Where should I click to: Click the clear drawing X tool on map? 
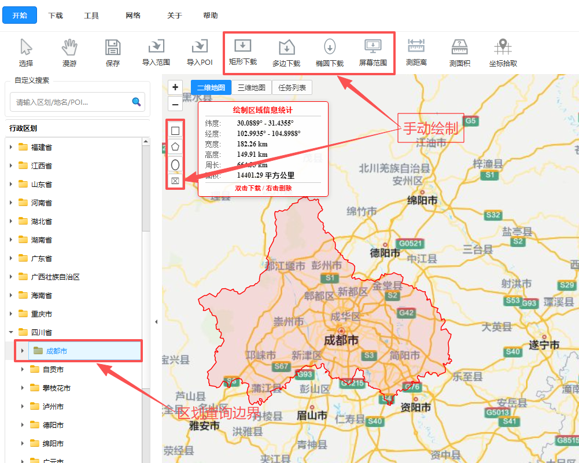[175, 181]
